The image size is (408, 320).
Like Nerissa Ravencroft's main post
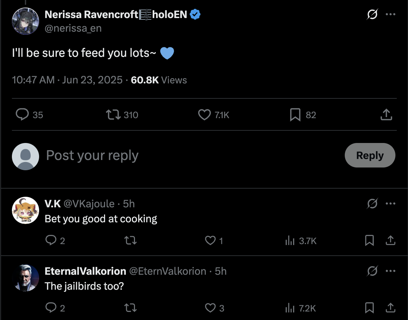pos(204,115)
